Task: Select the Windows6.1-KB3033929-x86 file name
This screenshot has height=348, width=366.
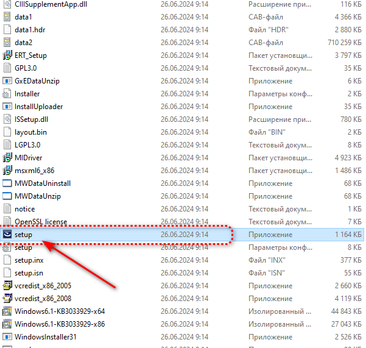Action: pyautogui.click(x=60, y=324)
